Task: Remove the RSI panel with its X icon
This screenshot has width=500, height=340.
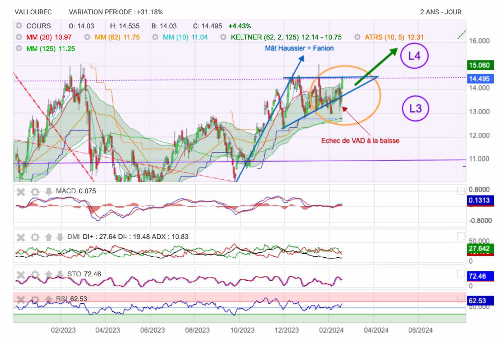Action: pyautogui.click(x=21, y=299)
